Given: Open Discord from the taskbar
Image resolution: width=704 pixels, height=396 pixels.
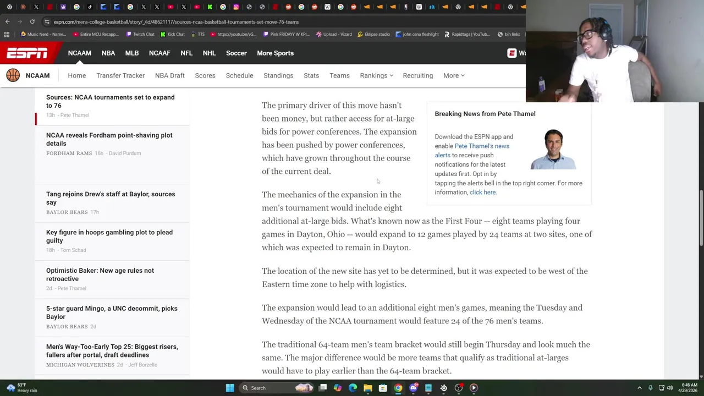Looking at the screenshot, I should [x=414, y=388].
